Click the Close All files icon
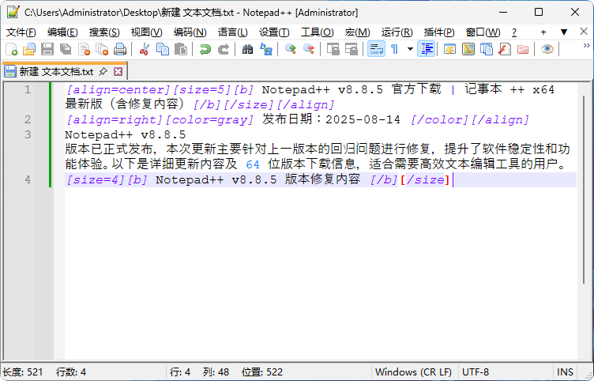The image size is (594, 381). [102, 49]
